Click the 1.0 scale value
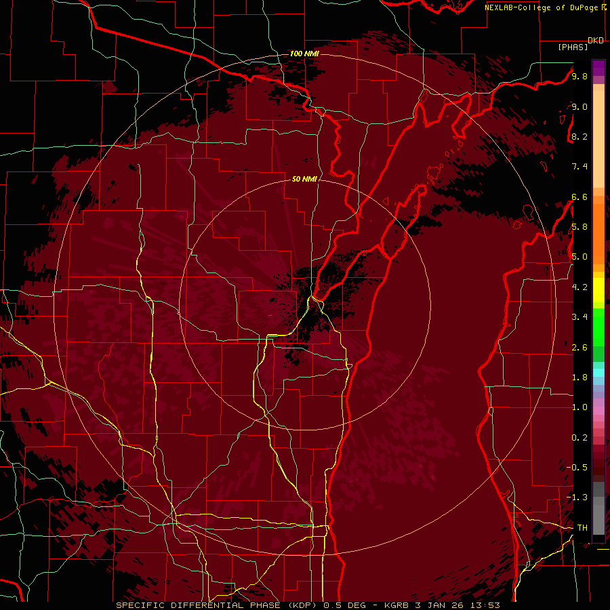The width and height of the screenshot is (610, 610). coord(579,407)
